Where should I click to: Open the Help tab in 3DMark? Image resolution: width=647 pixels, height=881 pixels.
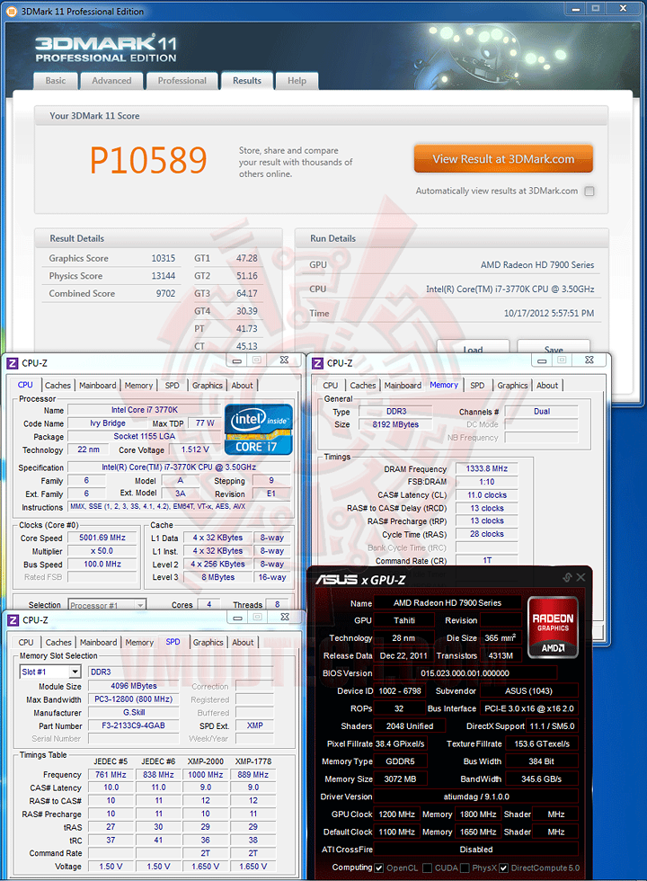click(297, 81)
